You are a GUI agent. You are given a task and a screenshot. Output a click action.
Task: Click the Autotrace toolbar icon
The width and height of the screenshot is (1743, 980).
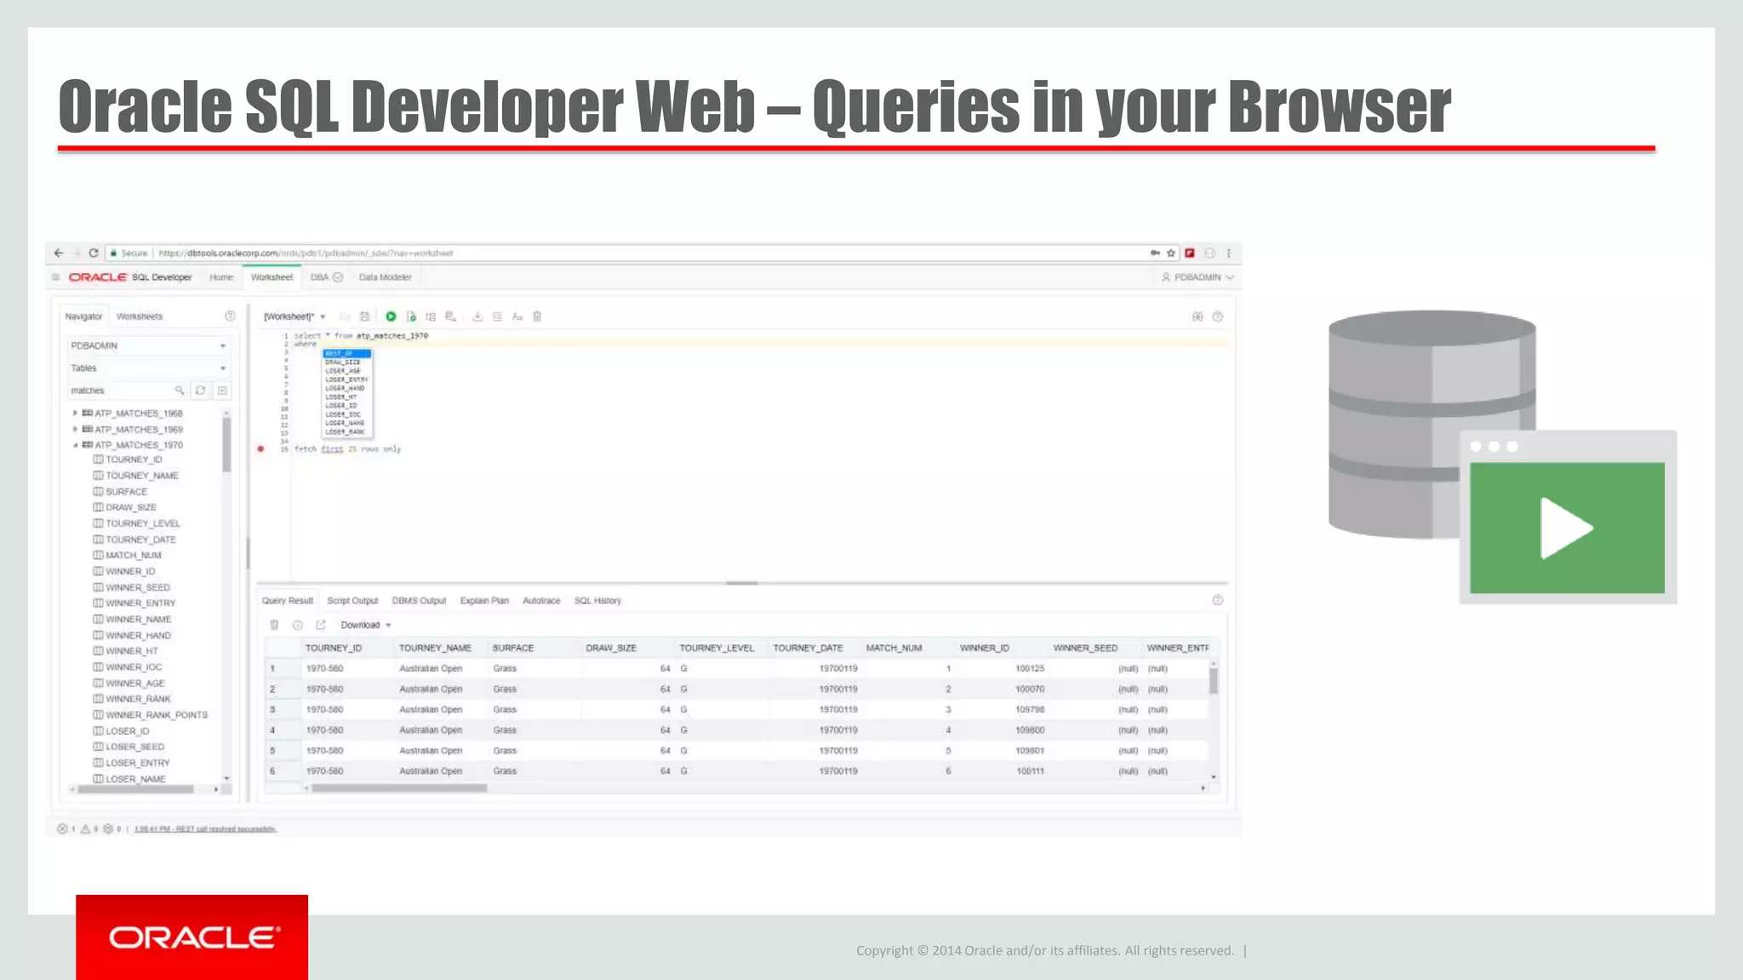(450, 316)
